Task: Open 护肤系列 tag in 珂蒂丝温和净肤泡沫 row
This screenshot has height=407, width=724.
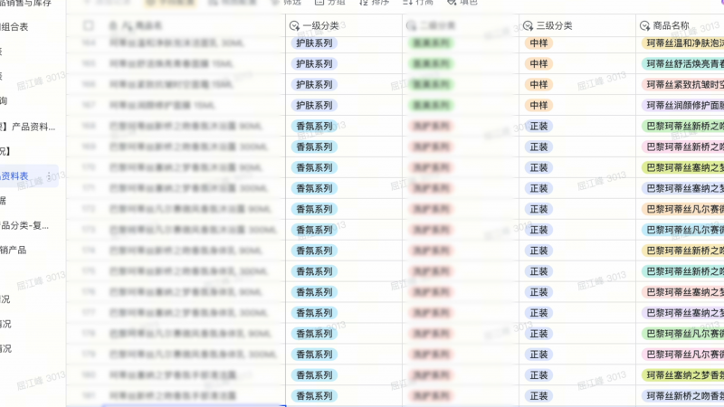Action: point(314,43)
